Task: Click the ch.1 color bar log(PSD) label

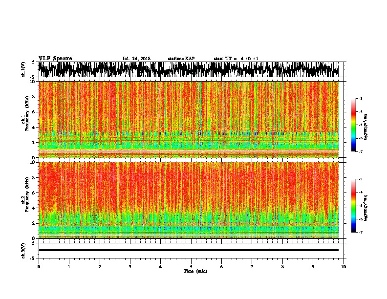Action: click(x=366, y=128)
